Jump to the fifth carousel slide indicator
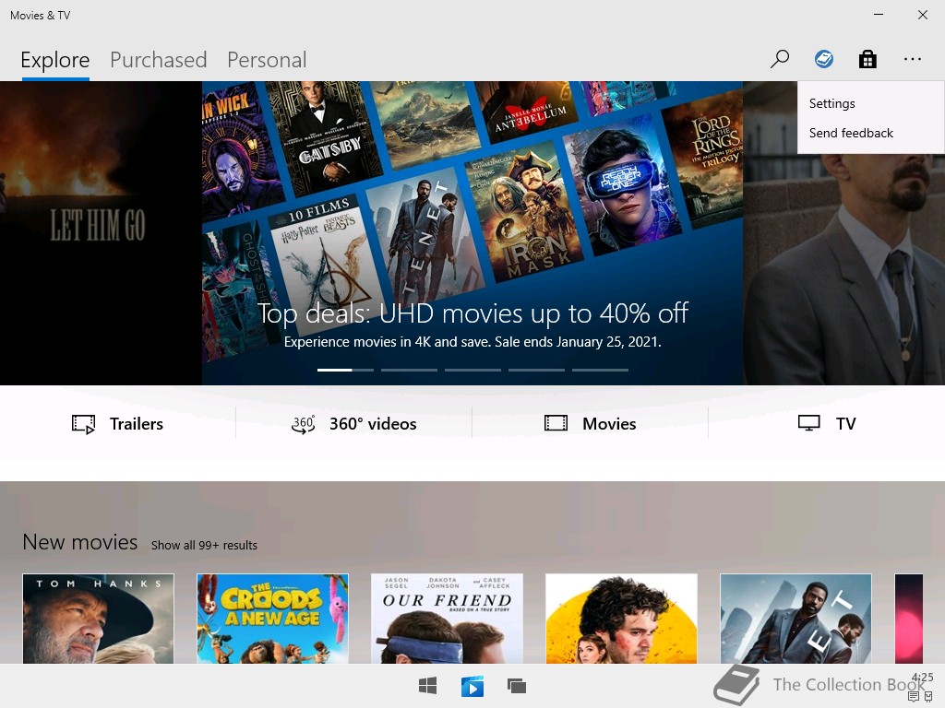This screenshot has height=708, width=945. (600, 370)
